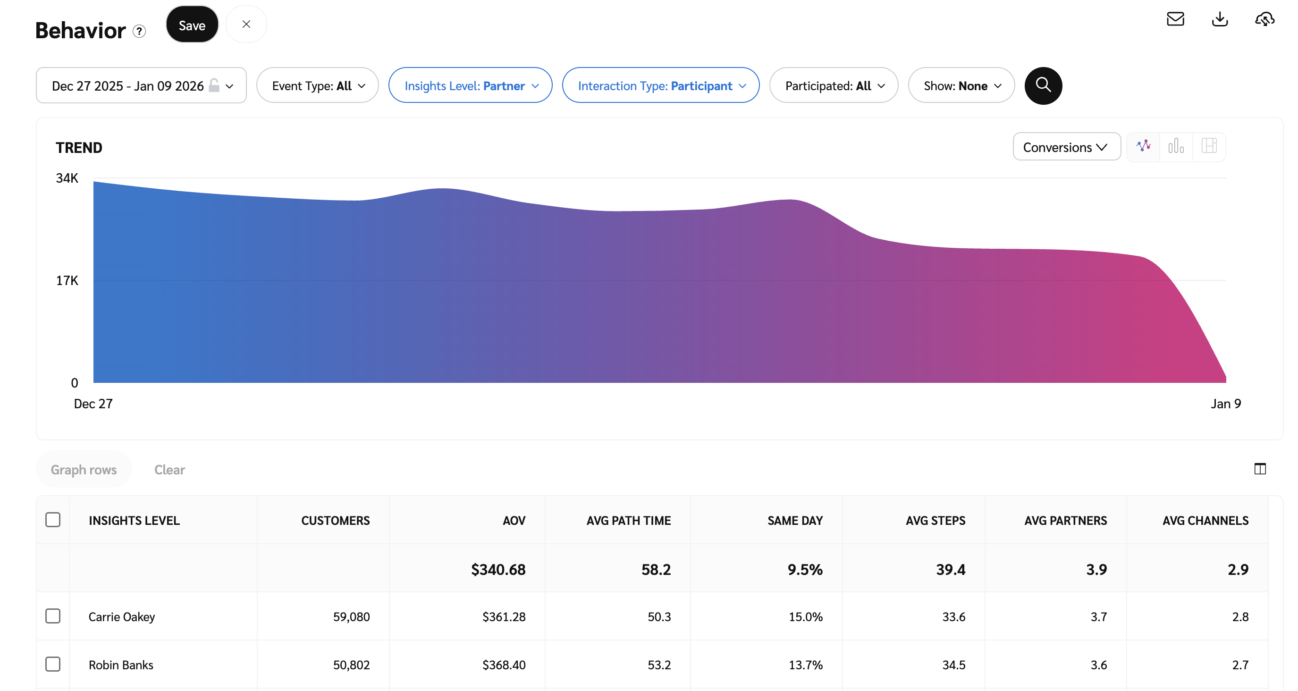Click the black search magnifier button
The height and width of the screenshot is (691, 1298).
1043,86
